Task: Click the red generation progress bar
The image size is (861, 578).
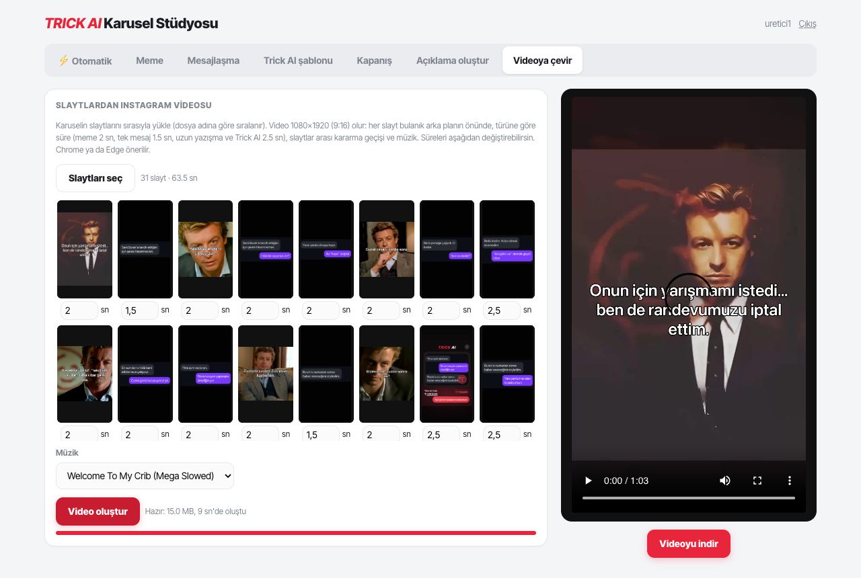Action: (296, 533)
